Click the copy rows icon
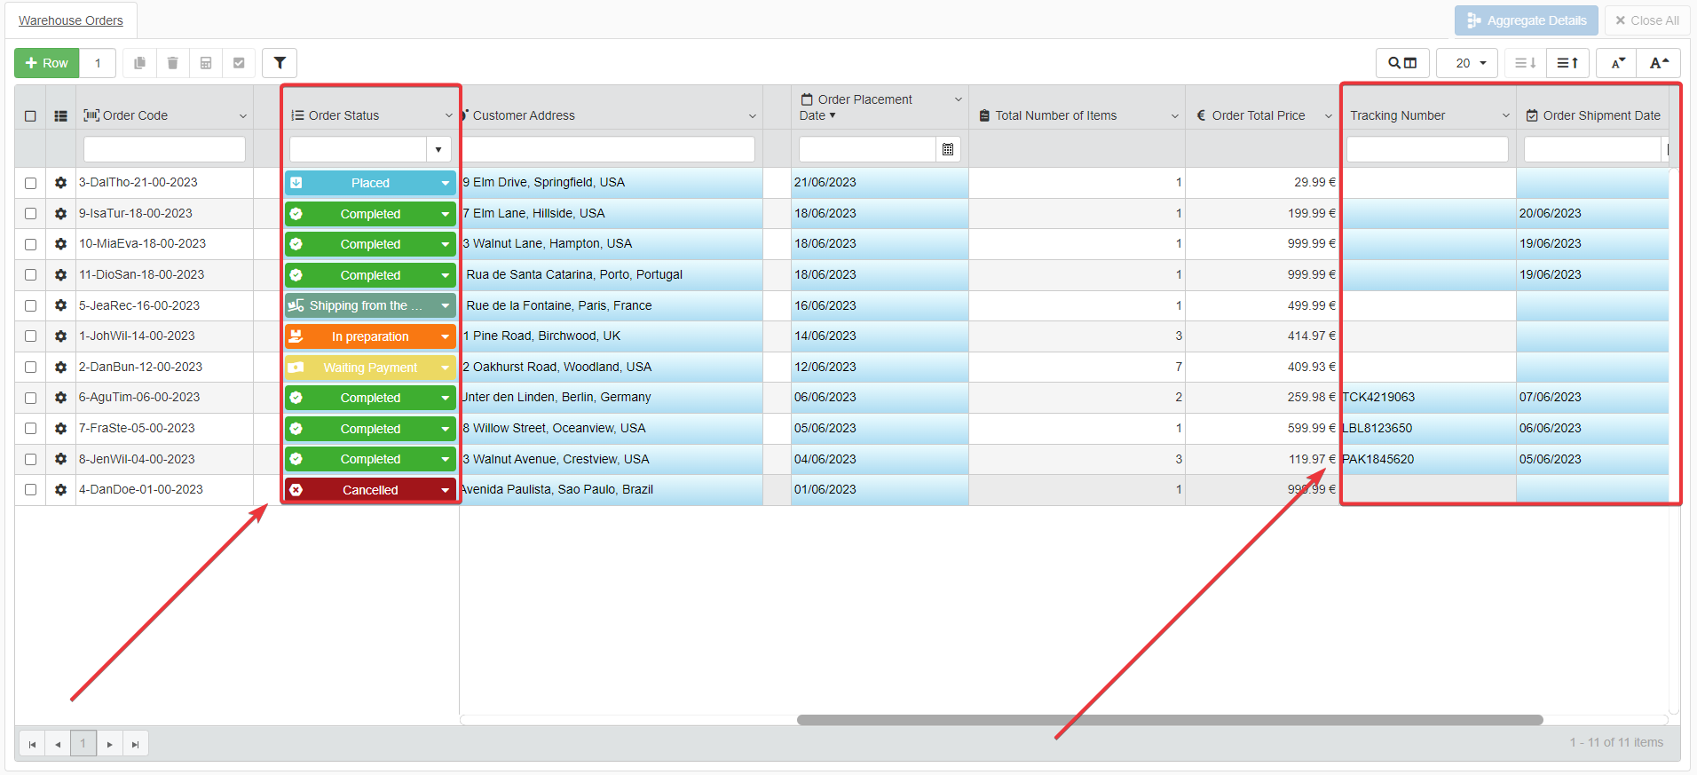Screen dimensions: 1697x775 (139, 63)
